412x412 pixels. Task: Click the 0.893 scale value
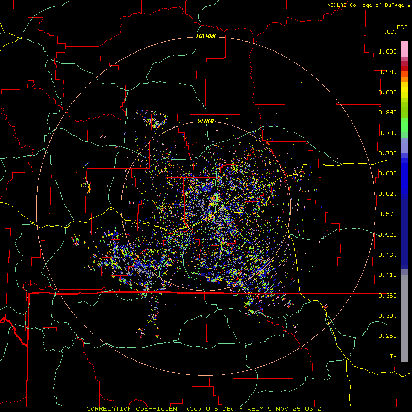(388, 92)
